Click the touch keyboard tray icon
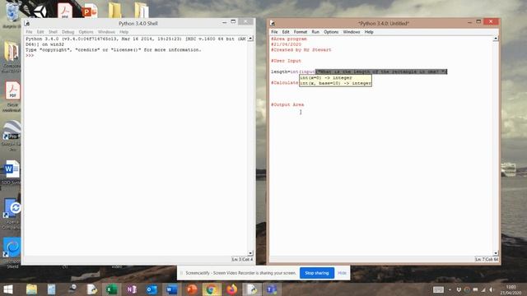The image size is (527, 296). (x=438, y=289)
